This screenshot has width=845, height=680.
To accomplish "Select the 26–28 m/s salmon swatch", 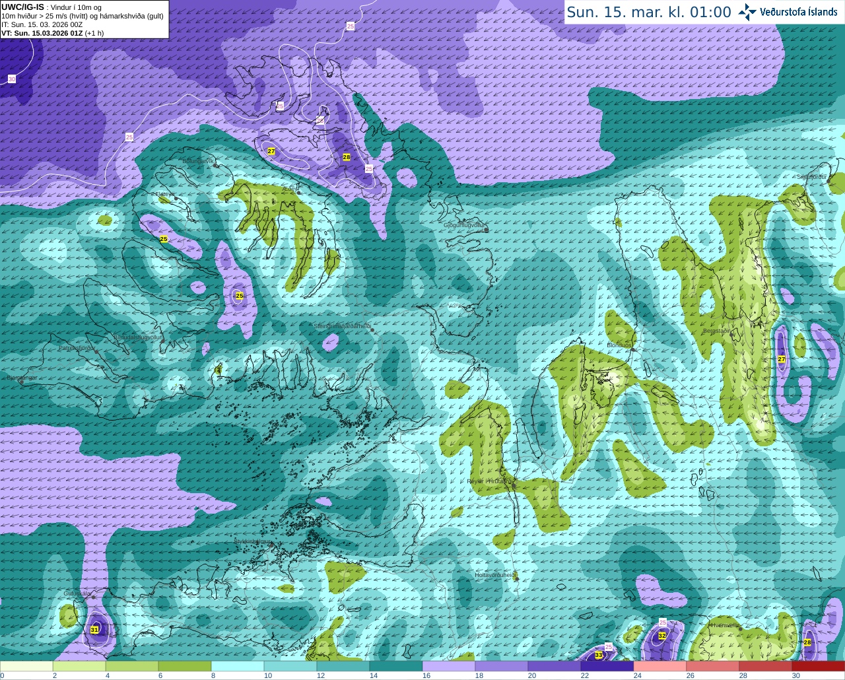I will tap(713, 666).
